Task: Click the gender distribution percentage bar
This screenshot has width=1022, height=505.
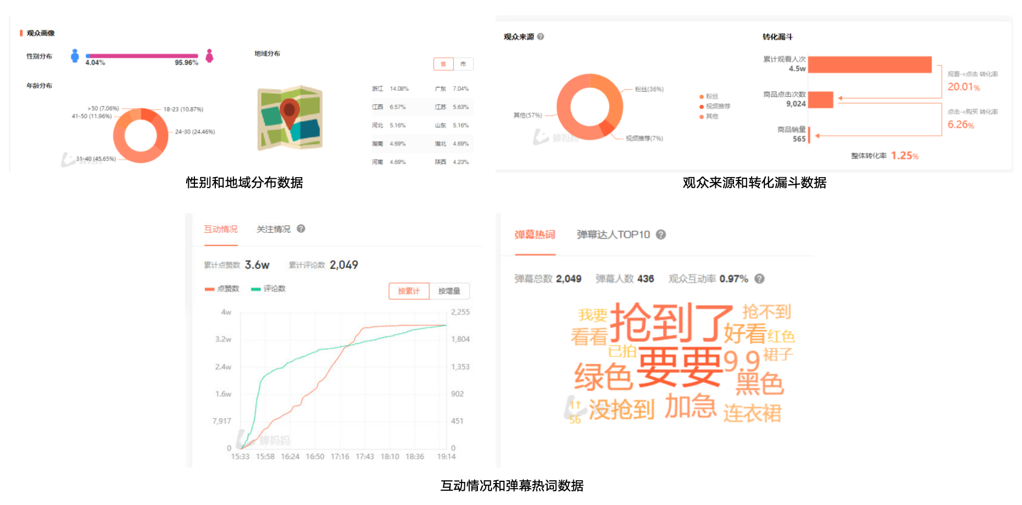Action: coord(142,56)
